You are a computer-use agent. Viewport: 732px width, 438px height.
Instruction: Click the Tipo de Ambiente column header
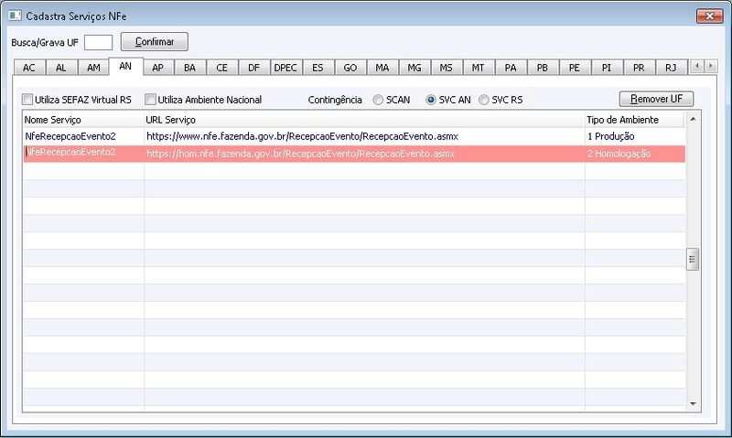635,120
